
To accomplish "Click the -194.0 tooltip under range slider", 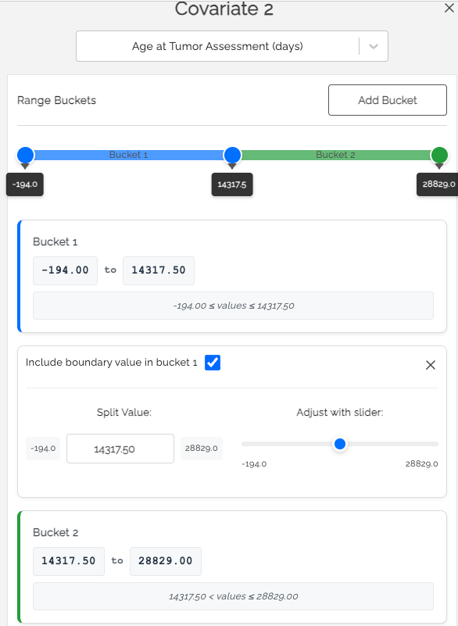I will pos(25,184).
